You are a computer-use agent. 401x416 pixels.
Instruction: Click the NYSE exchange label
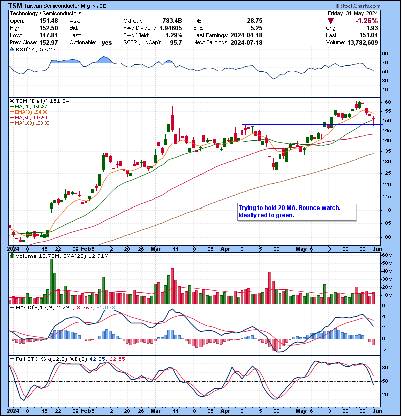[x=99, y=6]
